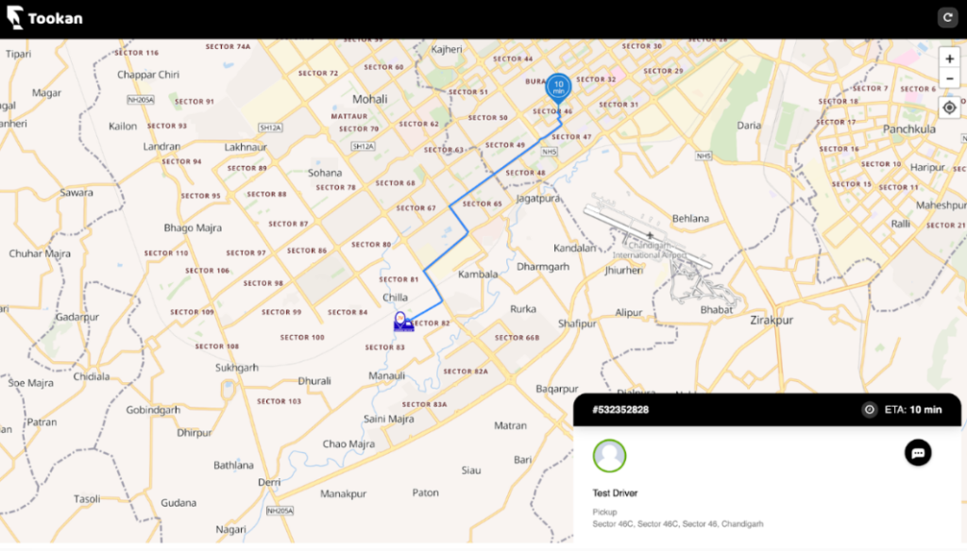Click the Tookan logo
Image resolution: width=967 pixels, height=551 pixels.
(44, 18)
